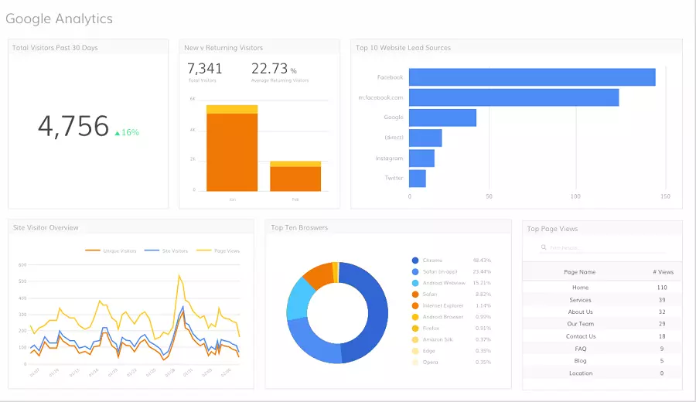The height and width of the screenshot is (402, 696).
Task: Click the Twitter lead source bar
Action: [x=418, y=179]
